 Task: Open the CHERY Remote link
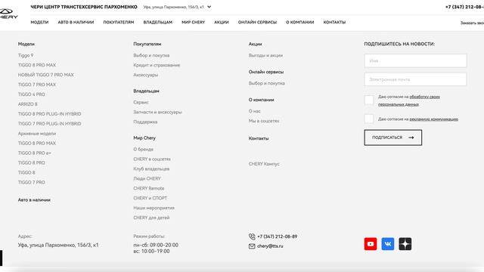click(149, 188)
